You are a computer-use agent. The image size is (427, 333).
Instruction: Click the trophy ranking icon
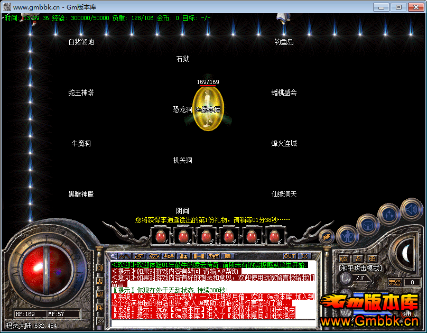click(213, 256)
